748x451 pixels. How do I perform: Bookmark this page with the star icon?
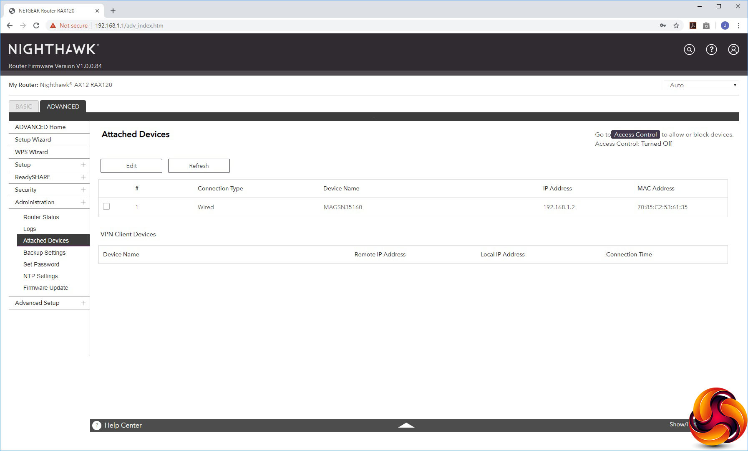point(676,25)
